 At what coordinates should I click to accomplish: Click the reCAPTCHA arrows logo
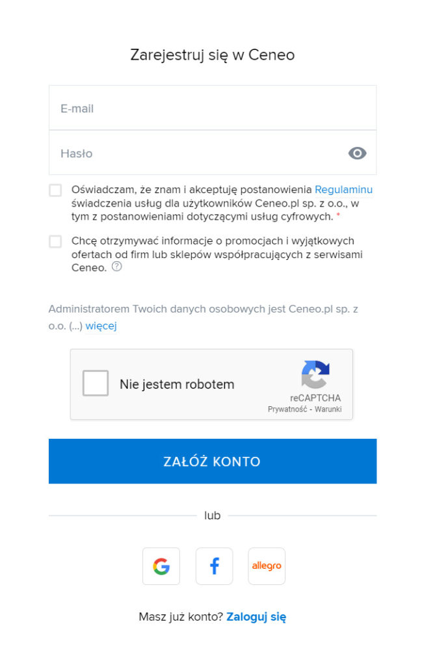(x=315, y=374)
